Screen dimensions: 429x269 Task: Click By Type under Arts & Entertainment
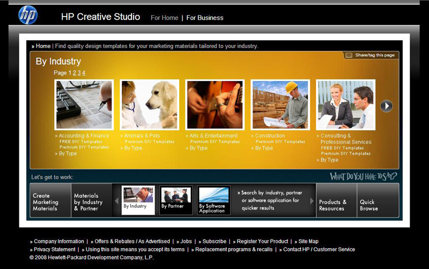click(x=198, y=148)
